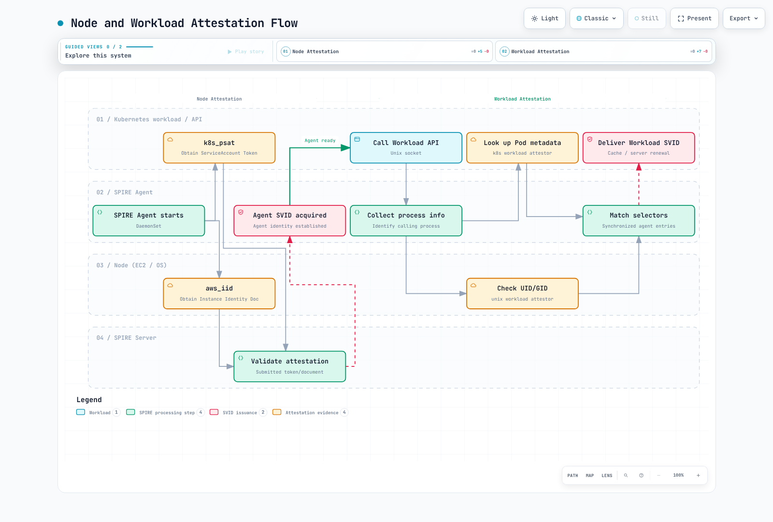773x522 pixels.
Task: Click the window icon on Call Workload API
Action: [357, 139]
